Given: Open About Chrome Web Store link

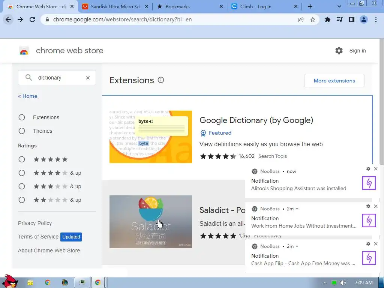Looking at the screenshot, I should point(49,250).
